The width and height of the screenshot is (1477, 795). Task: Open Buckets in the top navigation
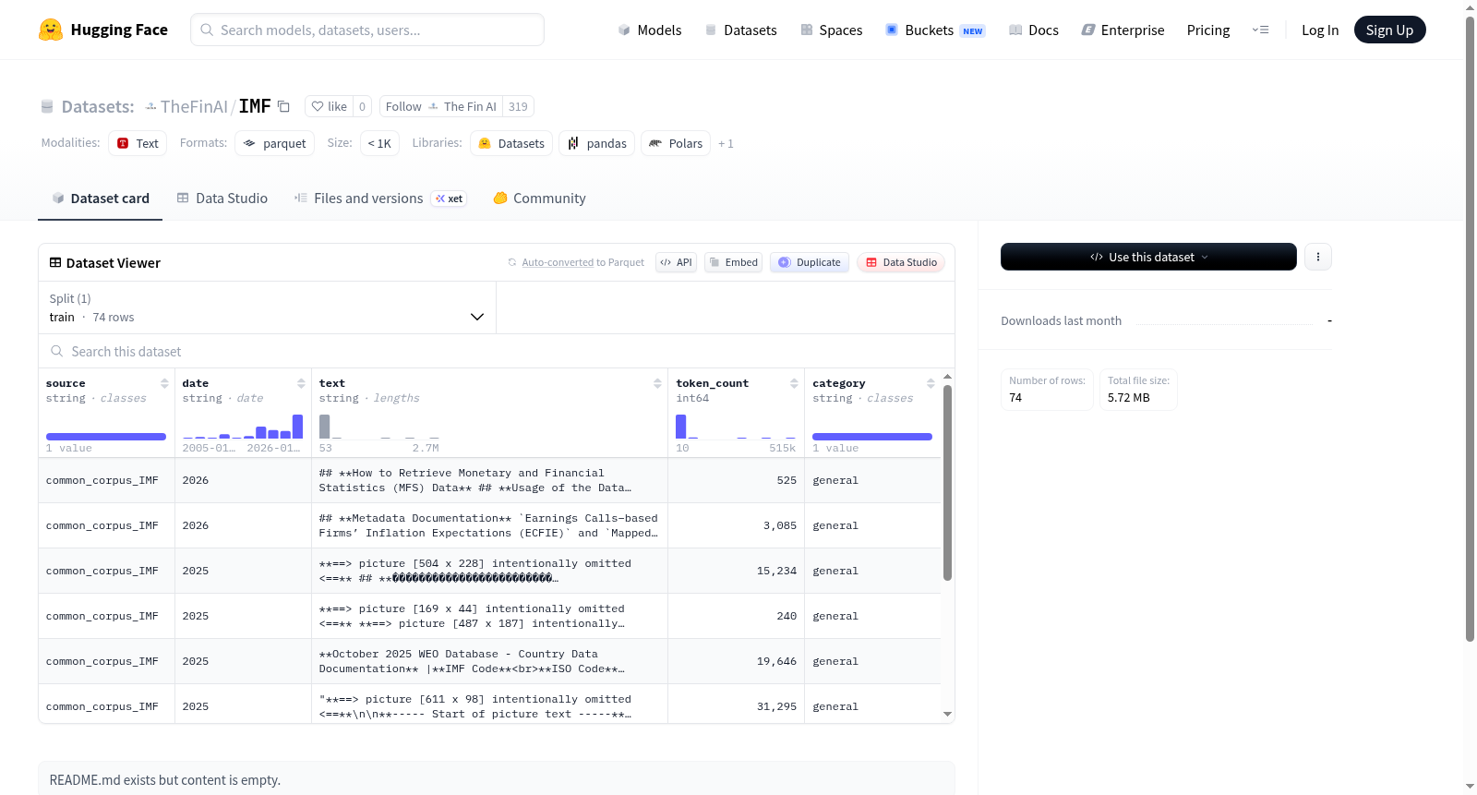(935, 30)
